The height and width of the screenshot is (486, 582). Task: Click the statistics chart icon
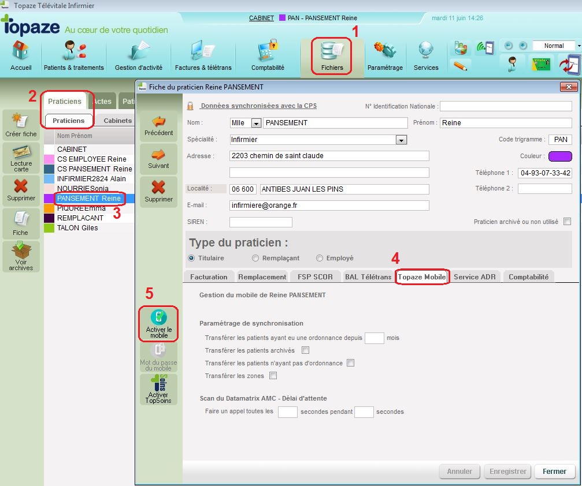(460, 47)
